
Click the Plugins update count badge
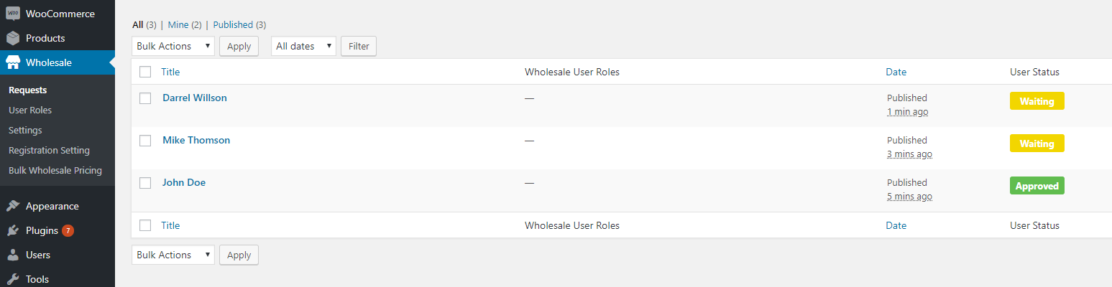point(68,230)
